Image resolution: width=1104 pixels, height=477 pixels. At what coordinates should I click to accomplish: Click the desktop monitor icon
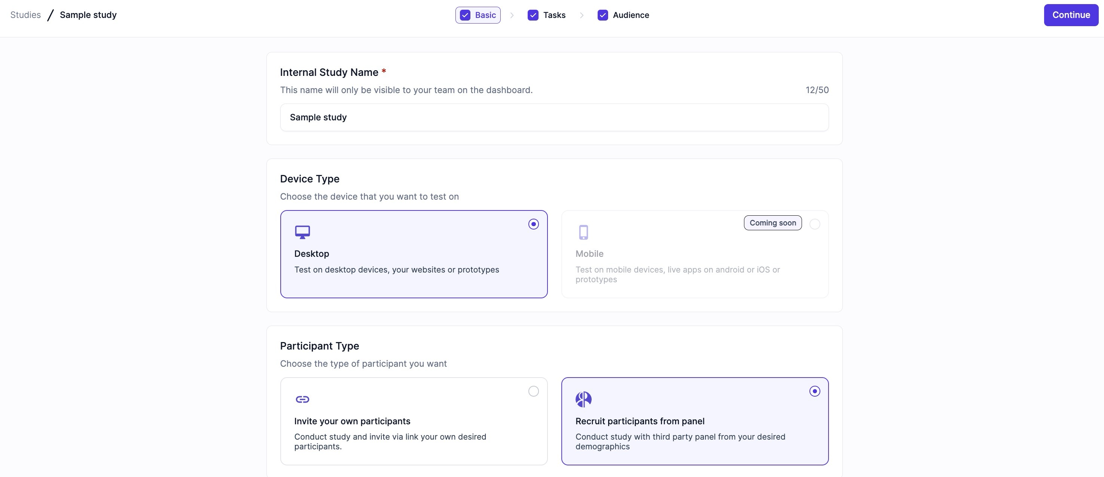click(x=302, y=232)
